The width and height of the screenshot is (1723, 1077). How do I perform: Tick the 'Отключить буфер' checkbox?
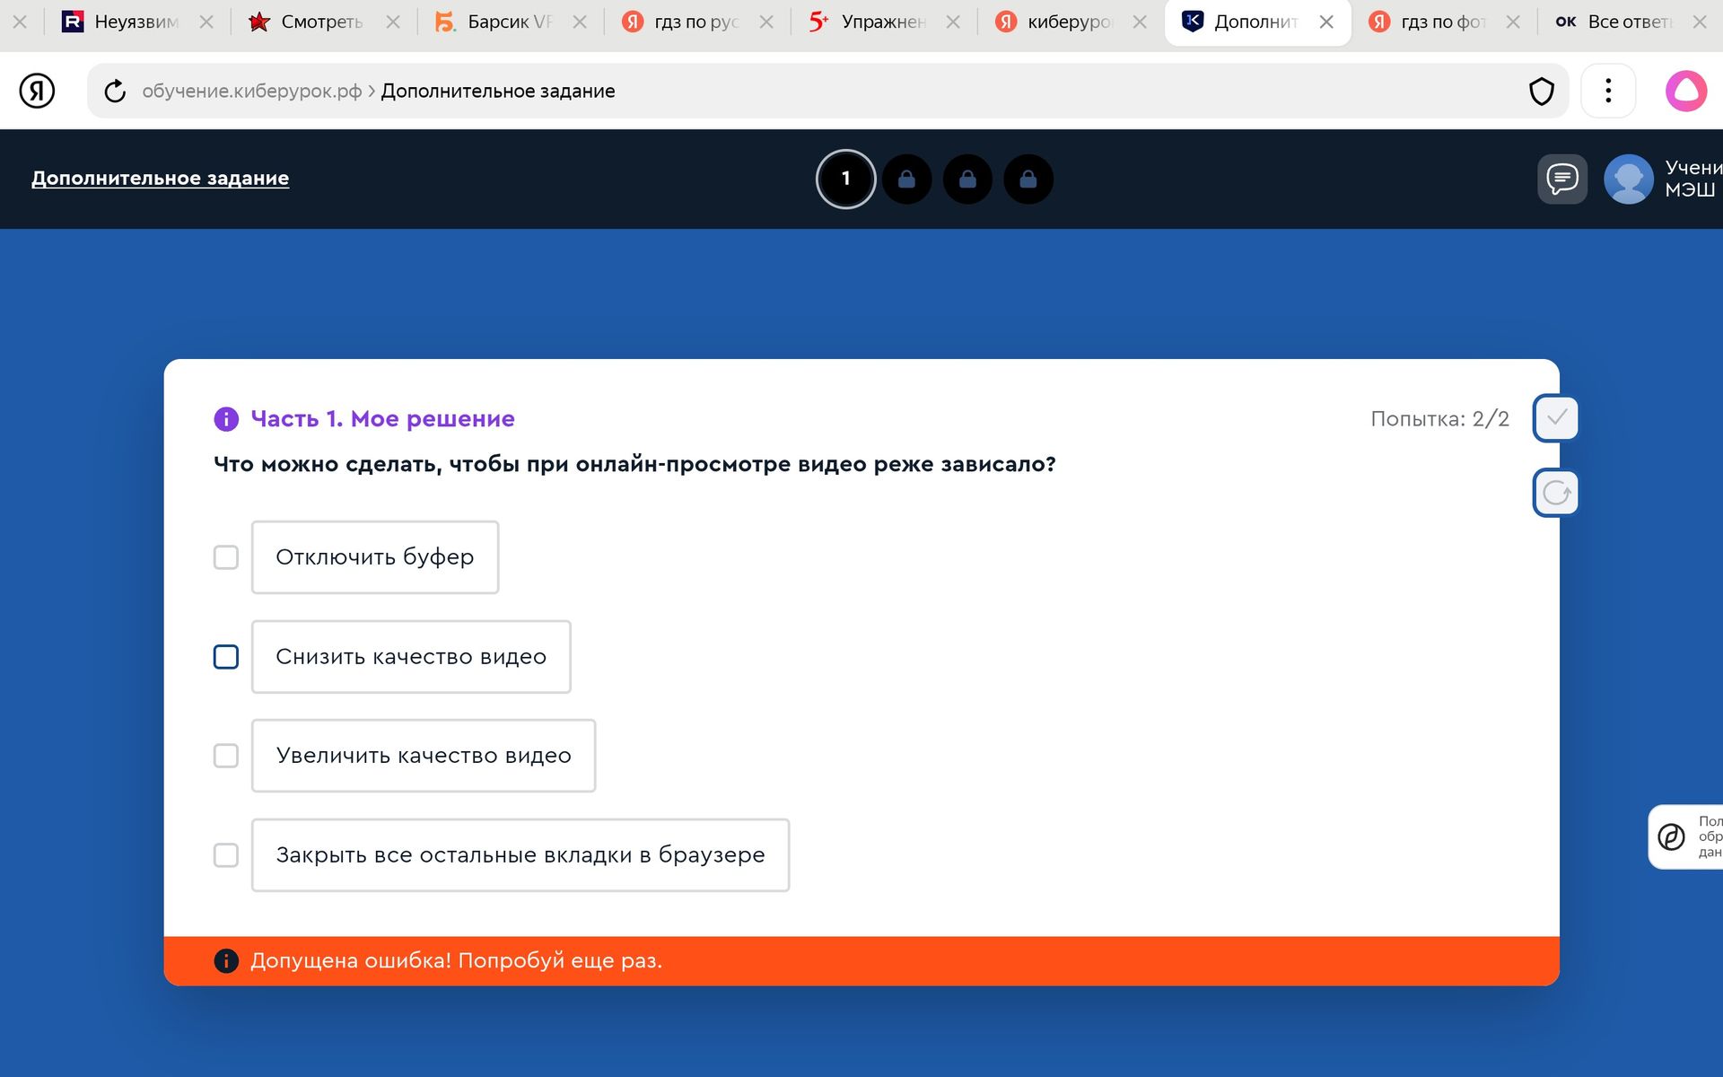coord(226,557)
